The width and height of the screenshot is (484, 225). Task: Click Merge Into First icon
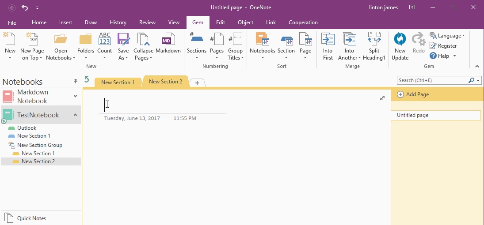pos(328,39)
